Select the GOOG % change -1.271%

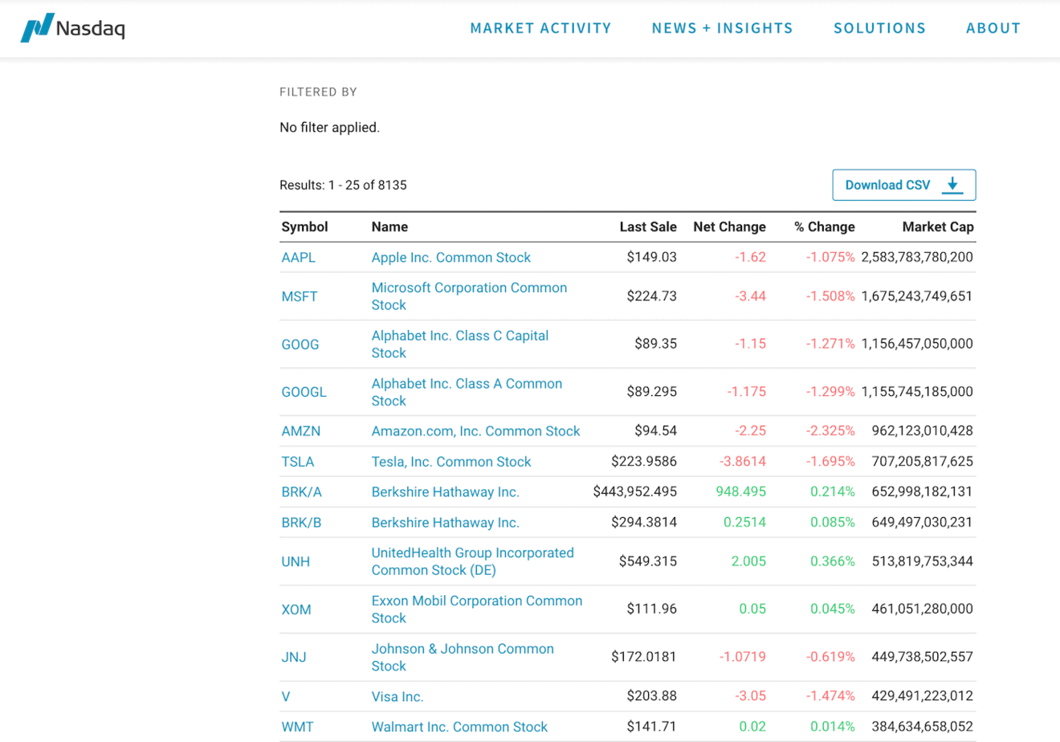(x=830, y=344)
